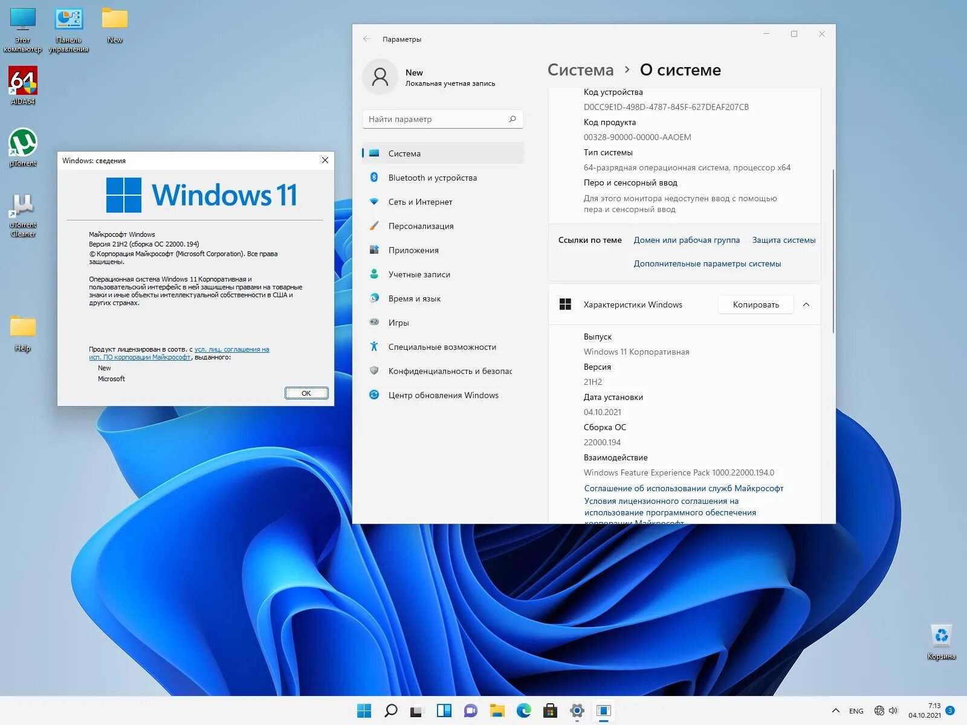Select Версия 21H2 line in winver
This screenshot has width=967, height=725.
144,244
